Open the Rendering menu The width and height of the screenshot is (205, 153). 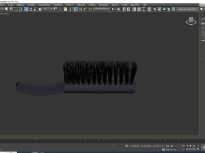pyautogui.click(x=58, y=5)
